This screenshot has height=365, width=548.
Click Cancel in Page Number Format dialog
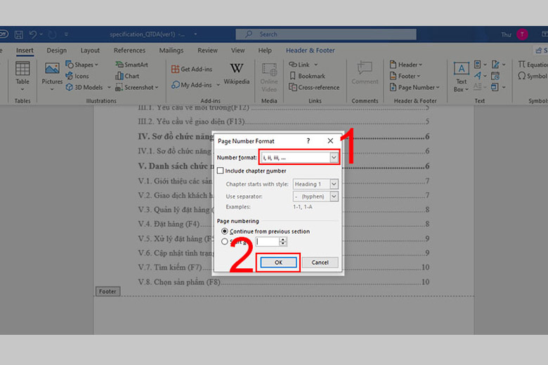point(320,263)
